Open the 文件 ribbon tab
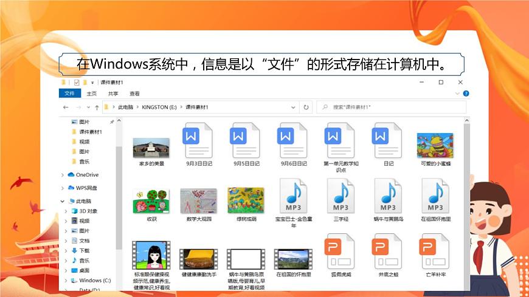The height and width of the screenshot is (297, 529). click(x=70, y=94)
